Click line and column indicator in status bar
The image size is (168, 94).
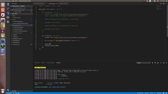pos(140,93)
